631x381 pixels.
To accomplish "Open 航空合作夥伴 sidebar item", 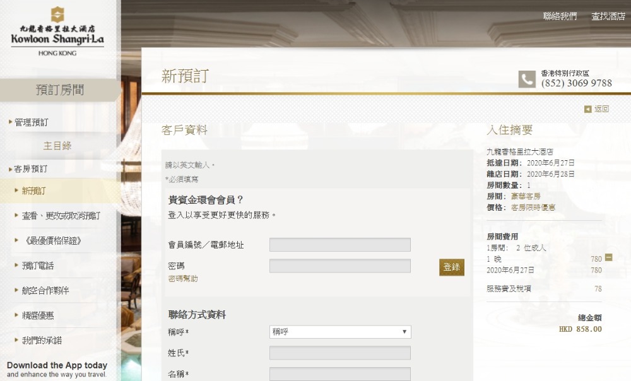I will [x=45, y=290].
